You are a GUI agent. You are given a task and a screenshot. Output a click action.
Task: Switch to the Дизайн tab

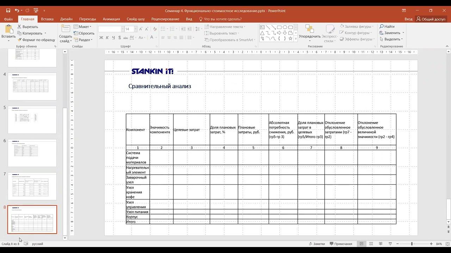point(66,19)
